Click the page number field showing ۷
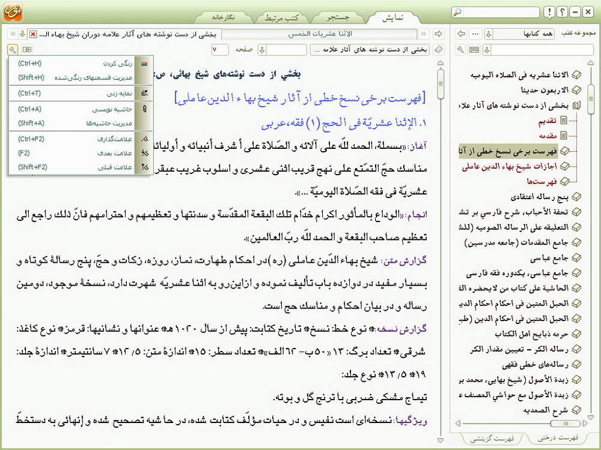This screenshot has height=450, width=601. (x=219, y=50)
